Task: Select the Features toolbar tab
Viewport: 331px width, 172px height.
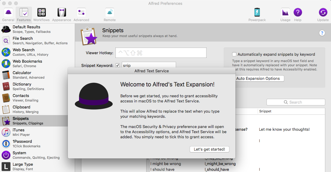Action: click(x=24, y=15)
